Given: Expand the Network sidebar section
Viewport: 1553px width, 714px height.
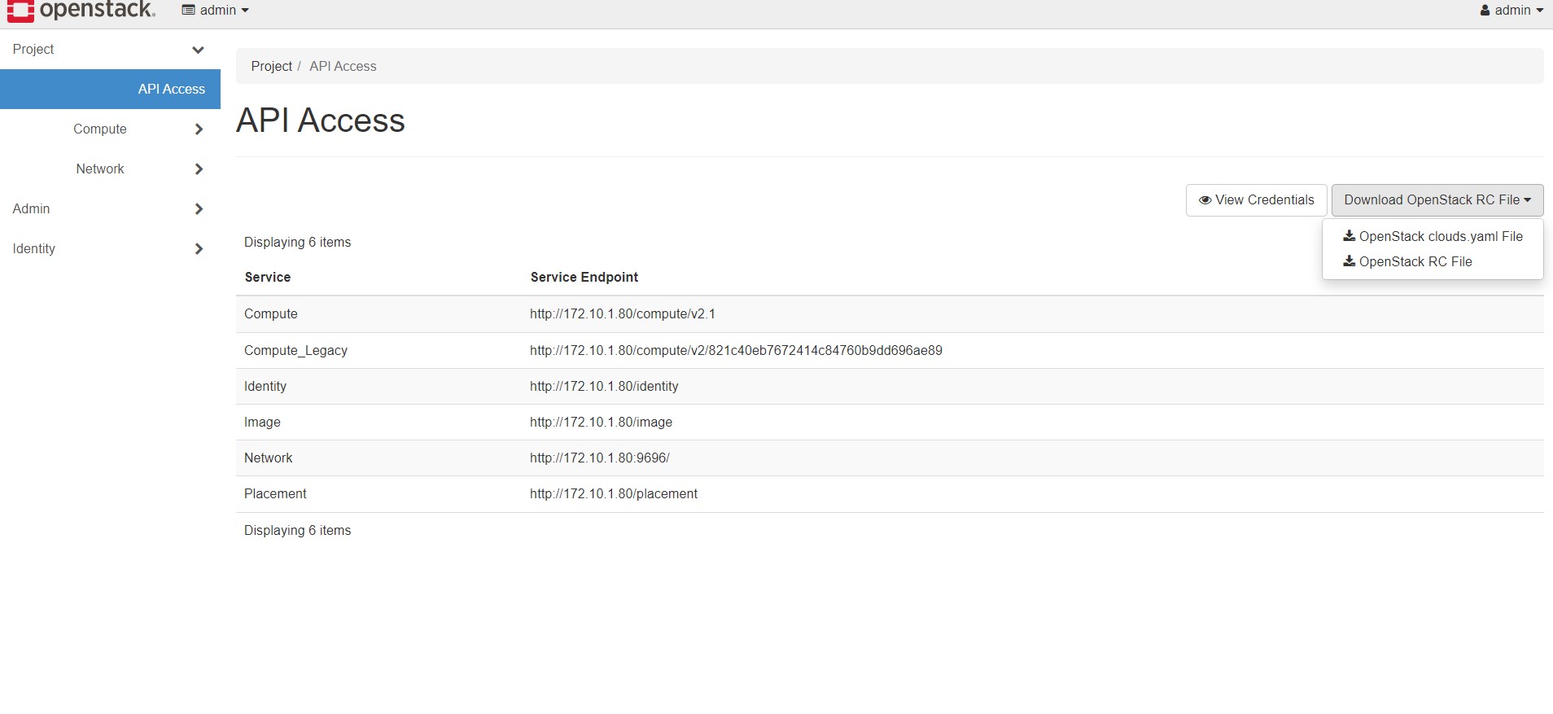Looking at the screenshot, I should (199, 169).
